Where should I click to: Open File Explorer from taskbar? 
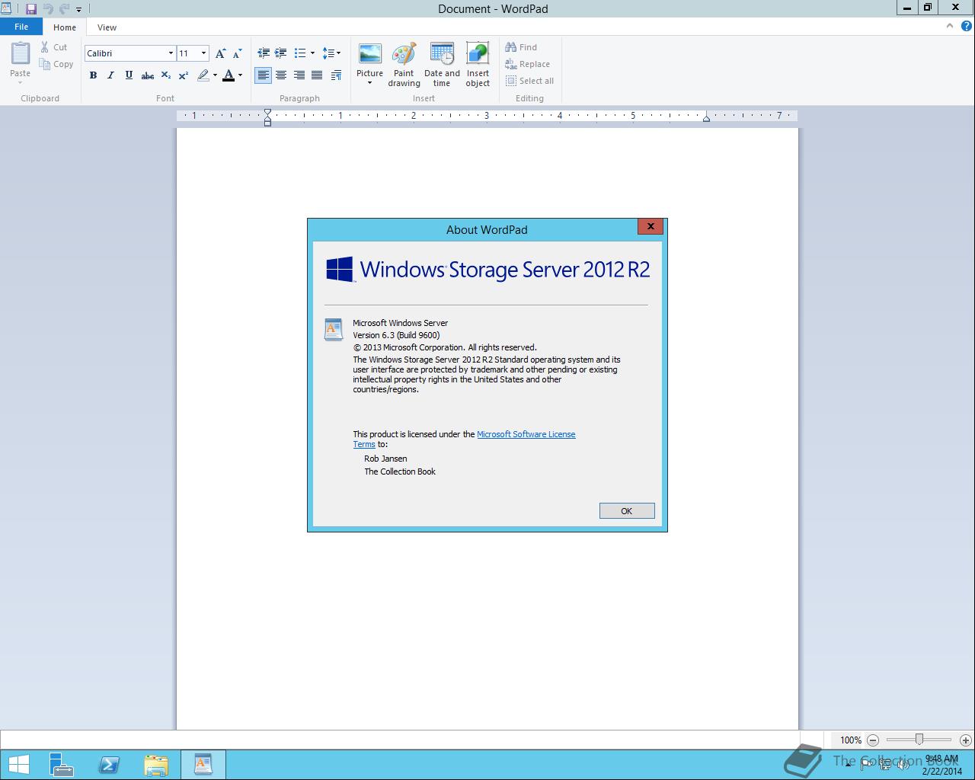pyautogui.click(x=156, y=765)
